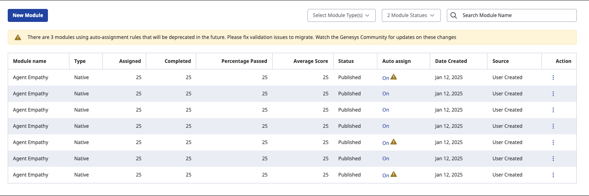Image resolution: width=589 pixels, height=196 pixels.
Task: Open the 2 Module Statuses dropdown
Action: point(411,15)
